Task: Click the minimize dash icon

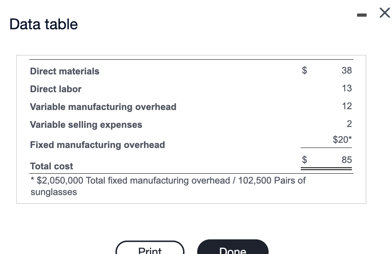Action: pyautogui.click(x=361, y=15)
